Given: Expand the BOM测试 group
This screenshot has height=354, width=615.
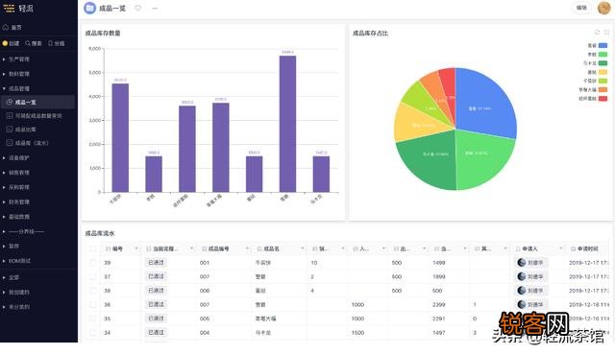Looking at the screenshot, I should 4,261.
